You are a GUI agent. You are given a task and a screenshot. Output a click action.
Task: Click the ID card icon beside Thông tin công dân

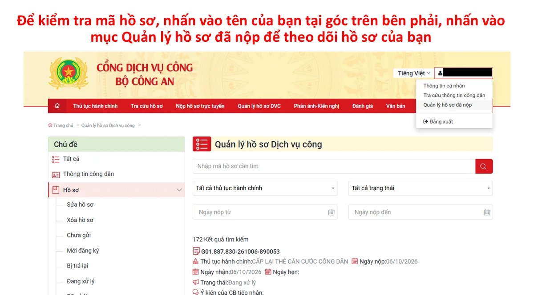(56, 175)
